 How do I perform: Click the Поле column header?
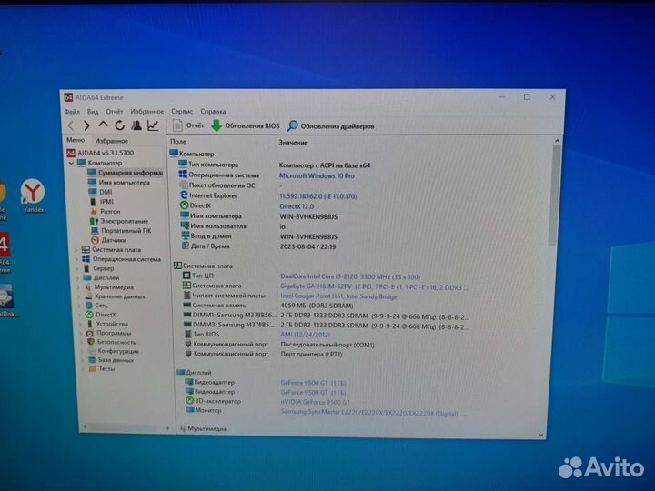pyautogui.click(x=178, y=142)
